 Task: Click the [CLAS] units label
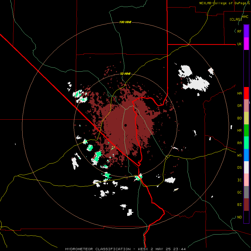236,19
